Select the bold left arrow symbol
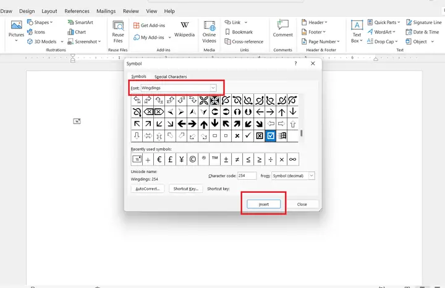This screenshot has width=445, height=288. pos(181,124)
